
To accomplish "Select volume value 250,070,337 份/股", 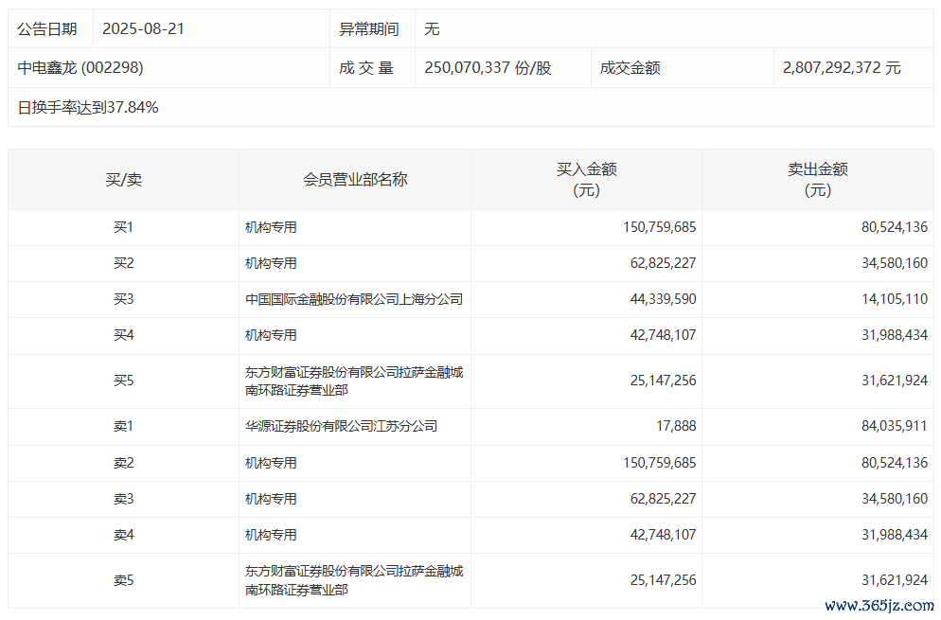I will click(x=488, y=68).
